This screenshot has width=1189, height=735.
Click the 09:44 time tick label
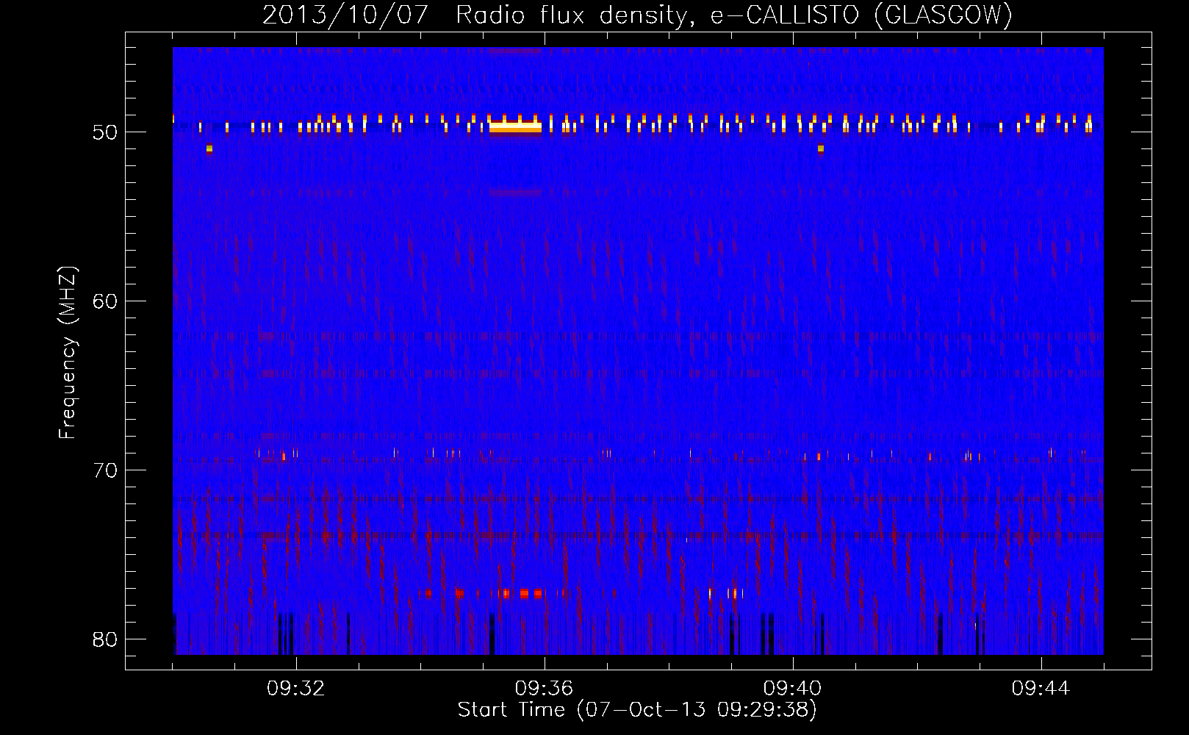(1041, 689)
